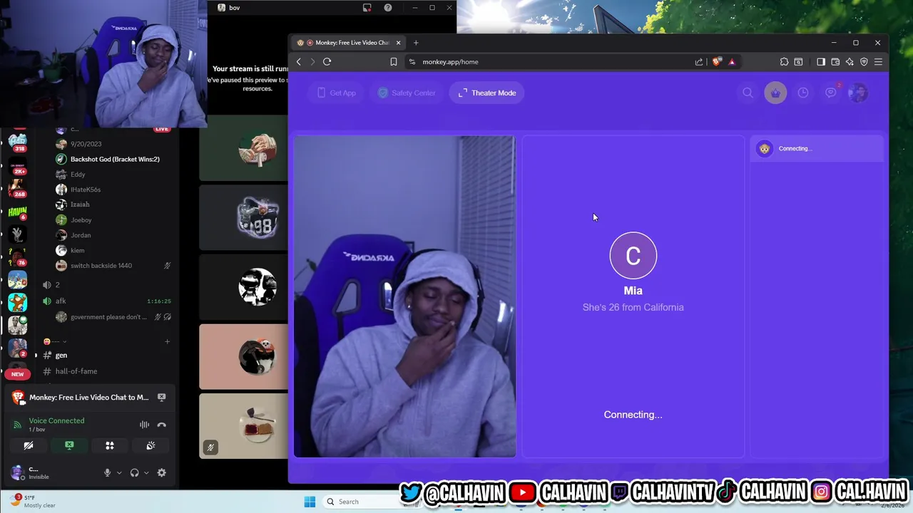The height and width of the screenshot is (513, 913).
Task: Open headphone output options arrow
Action: click(x=146, y=472)
